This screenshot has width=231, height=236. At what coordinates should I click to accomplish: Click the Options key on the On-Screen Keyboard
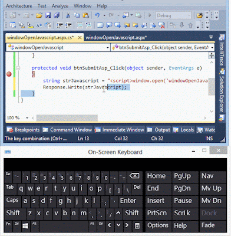pyautogui.click(x=158, y=225)
